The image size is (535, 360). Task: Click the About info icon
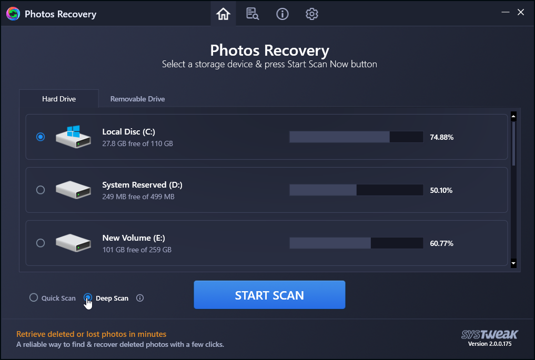pyautogui.click(x=282, y=14)
